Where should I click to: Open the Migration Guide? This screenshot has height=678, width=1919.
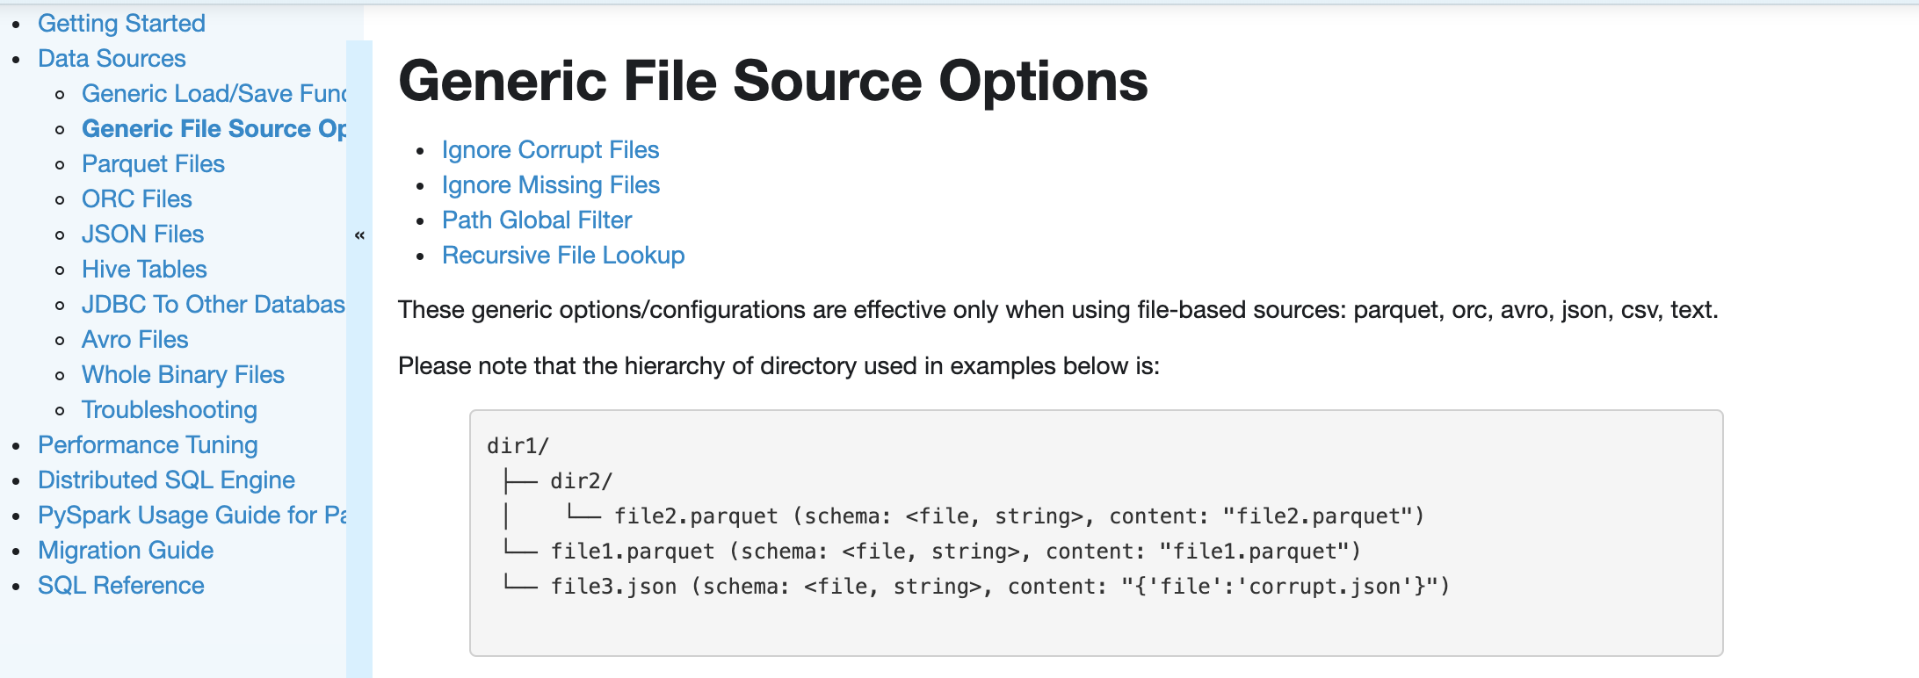tap(126, 551)
